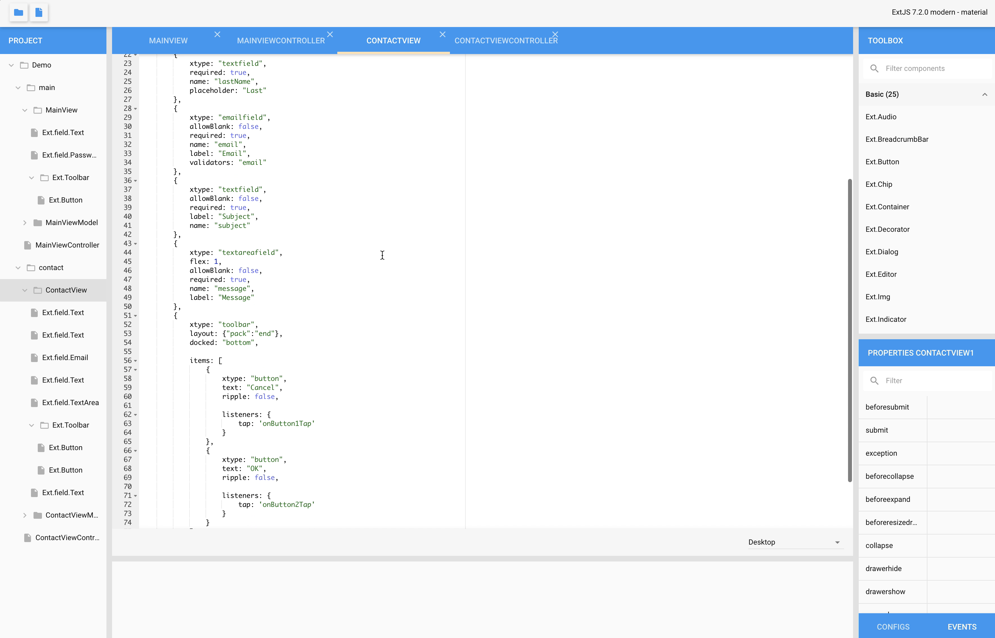Click the blue folder icon in top toolbar
The height and width of the screenshot is (638, 995).
[18, 12]
